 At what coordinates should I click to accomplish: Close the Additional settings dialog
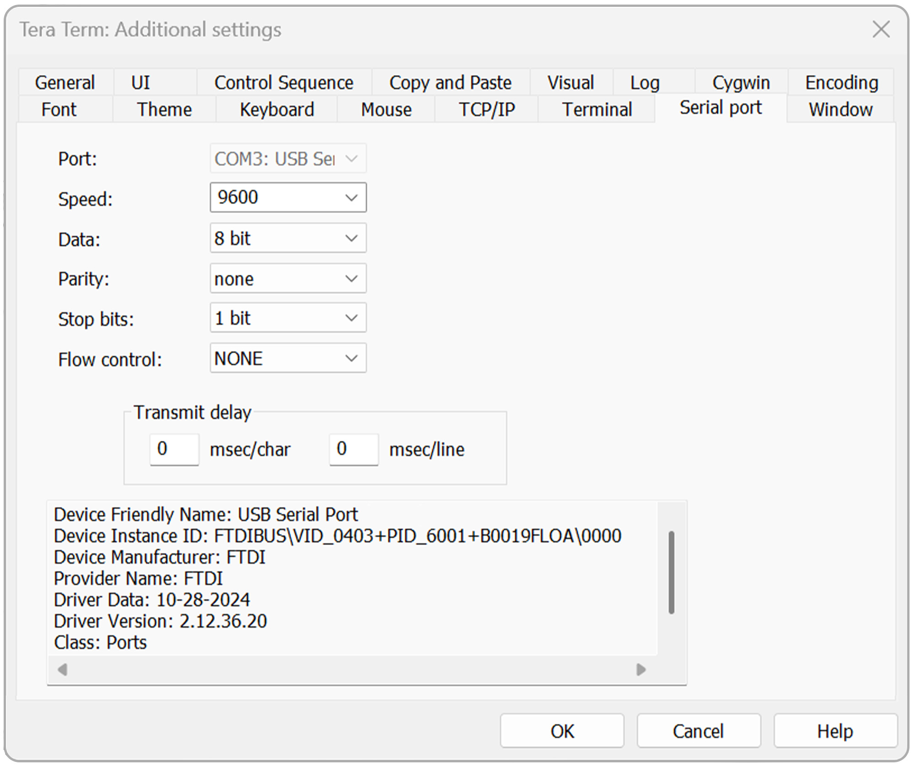(x=881, y=30)
